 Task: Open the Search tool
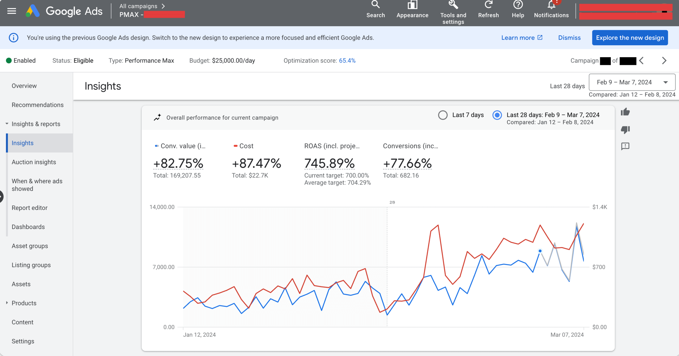tap(376, 10)
